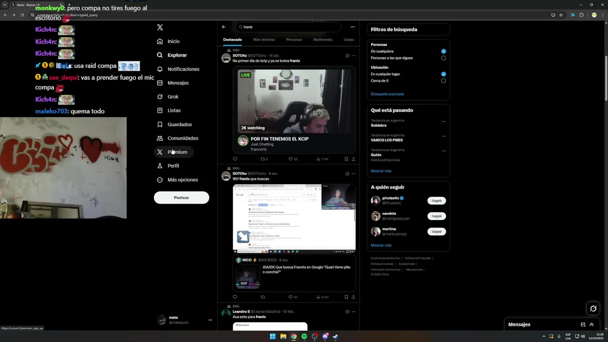Switch to Más reciente tab

pos(264,39)
